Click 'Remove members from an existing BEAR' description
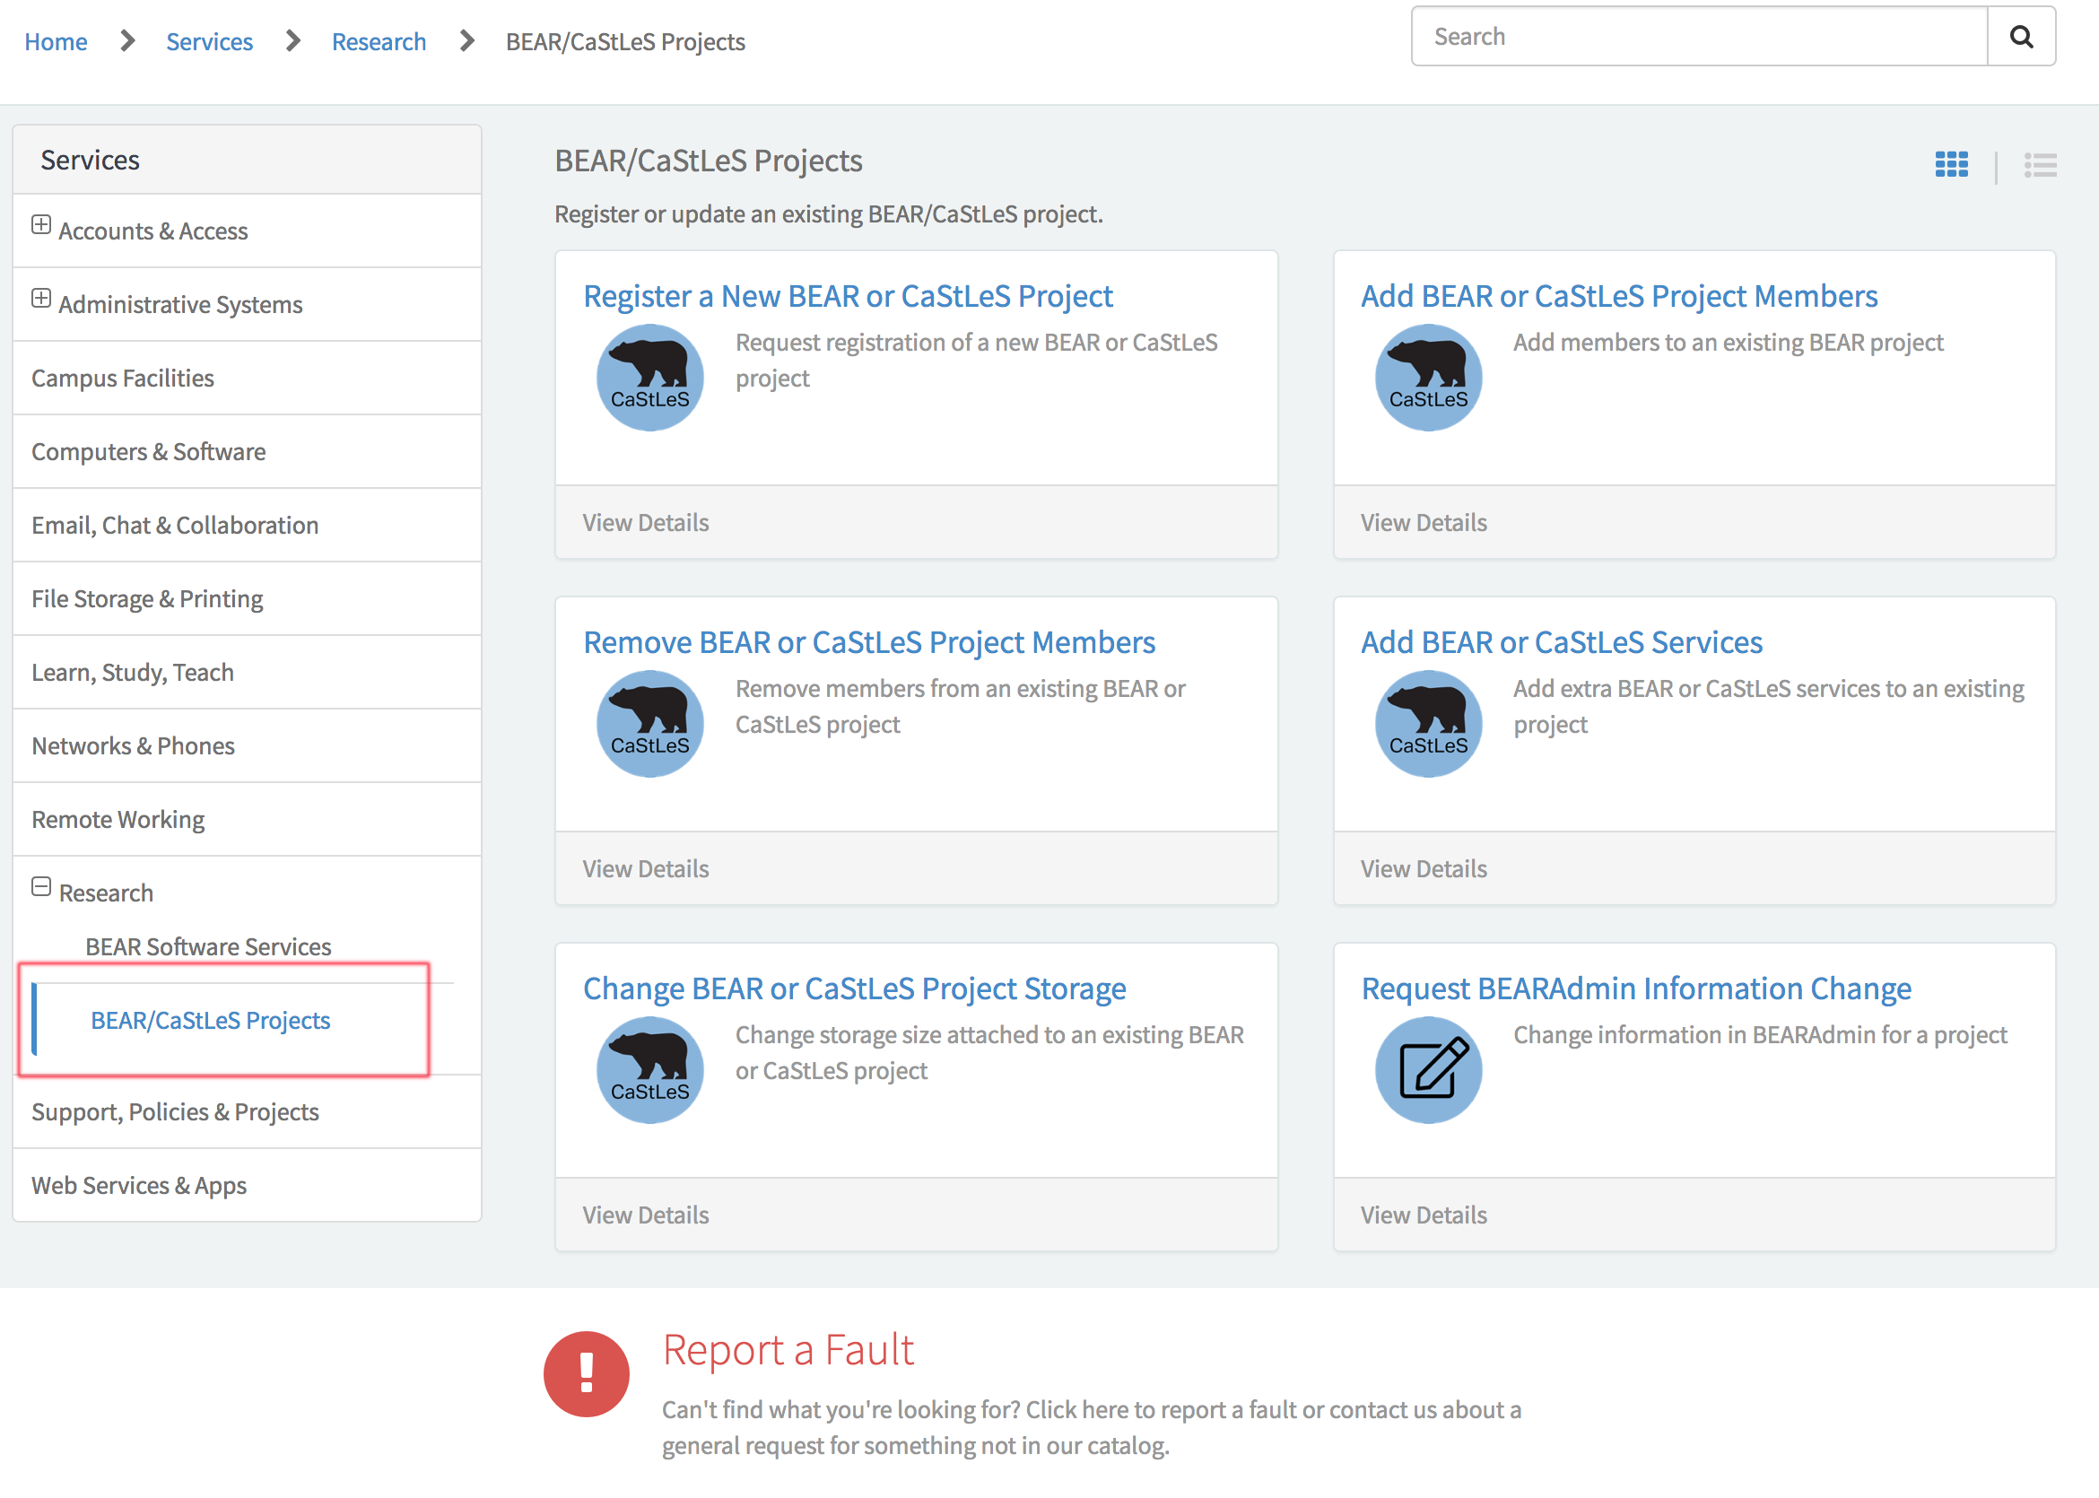The width and height of the screenshot is (2099, 1498). point(960,706)
